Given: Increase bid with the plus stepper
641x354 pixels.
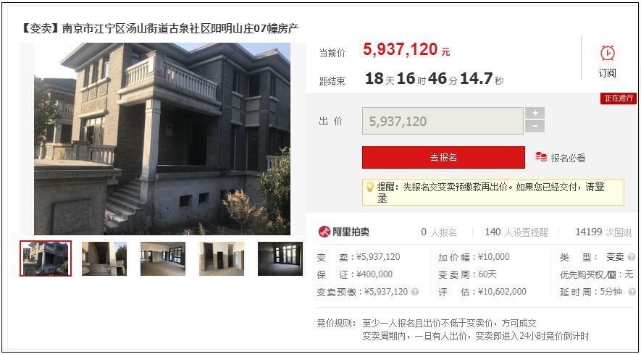Looking at the screenshot, I should click(535, 113).
